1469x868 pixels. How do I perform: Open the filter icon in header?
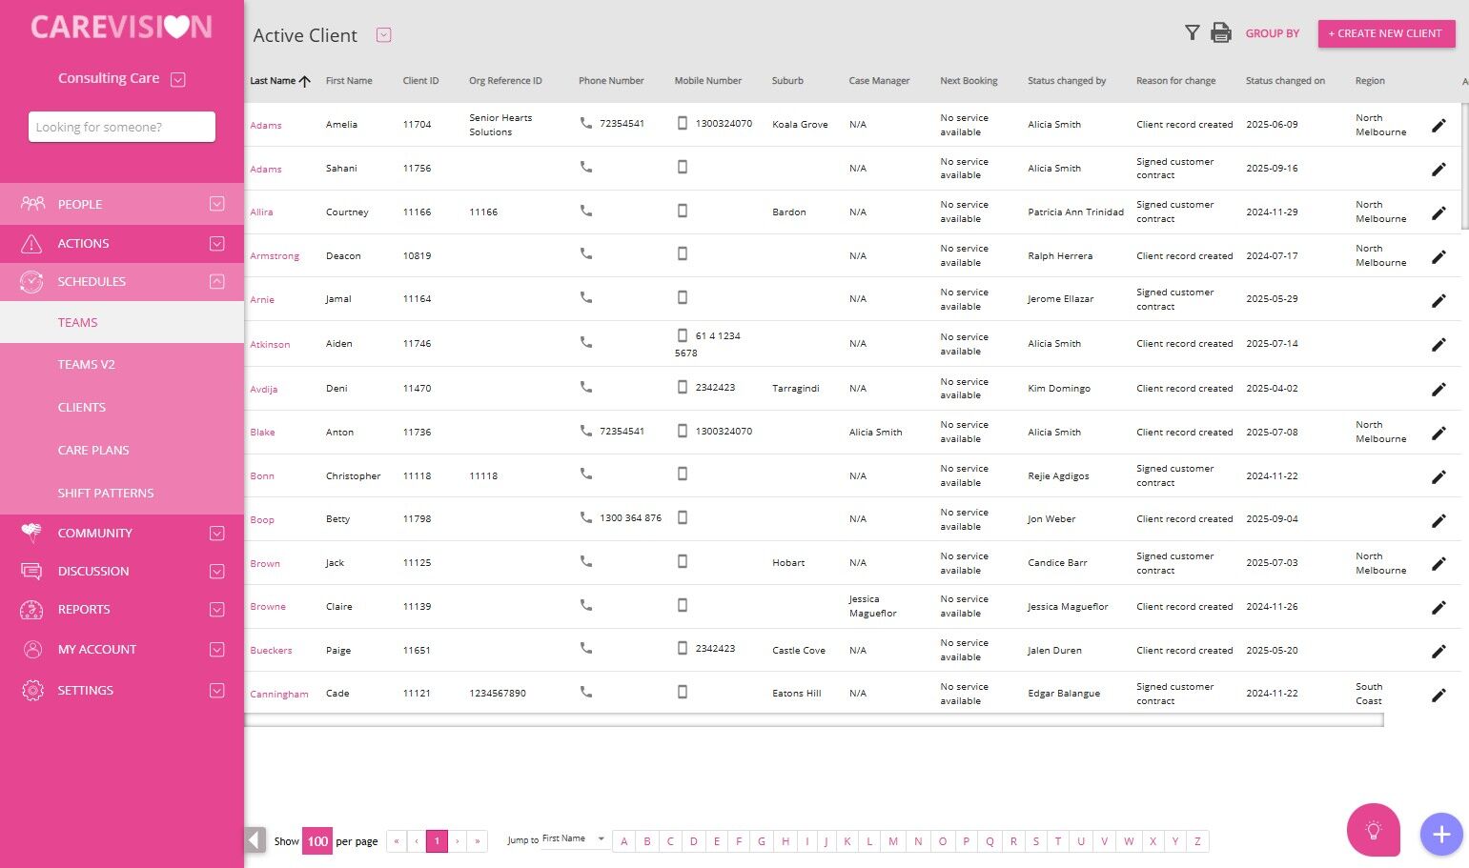(1192, 33)
